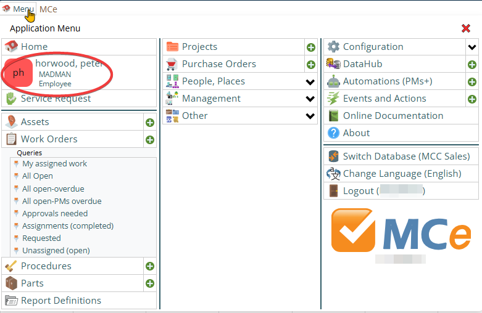Select 'My assigned work' query
The height and width of the screenshot is (313, 482).
pos(54,164)
